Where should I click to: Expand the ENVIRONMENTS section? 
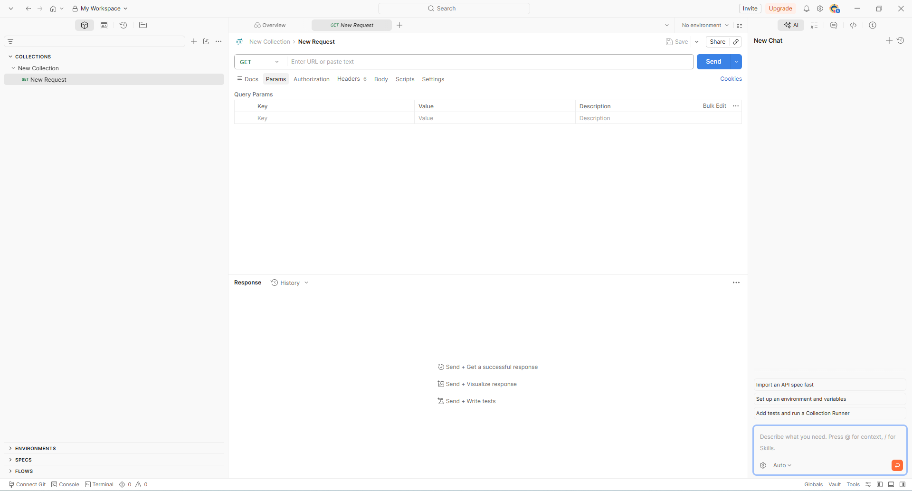coord(10,448)
